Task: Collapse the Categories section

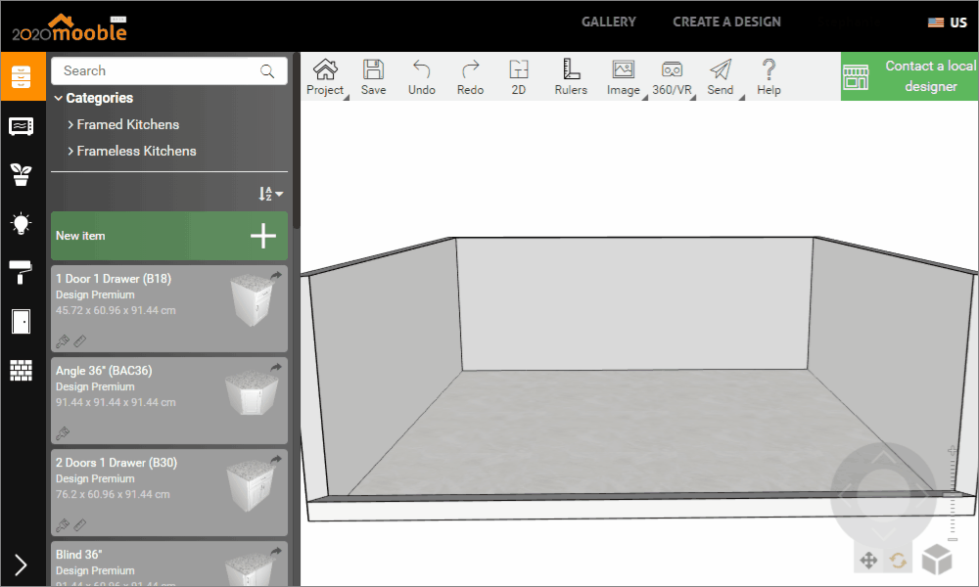Action: tap(94, 98)
